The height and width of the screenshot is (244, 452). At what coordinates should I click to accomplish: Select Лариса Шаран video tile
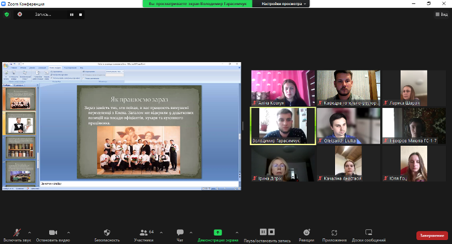(414, 88)
